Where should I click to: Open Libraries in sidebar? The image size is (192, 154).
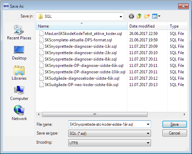point(19,73)
